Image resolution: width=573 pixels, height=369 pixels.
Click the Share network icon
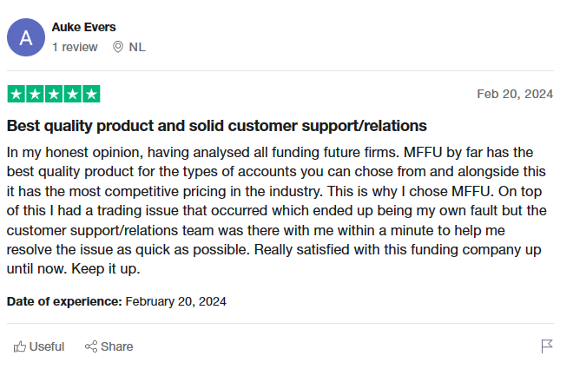tap(91, 346)
